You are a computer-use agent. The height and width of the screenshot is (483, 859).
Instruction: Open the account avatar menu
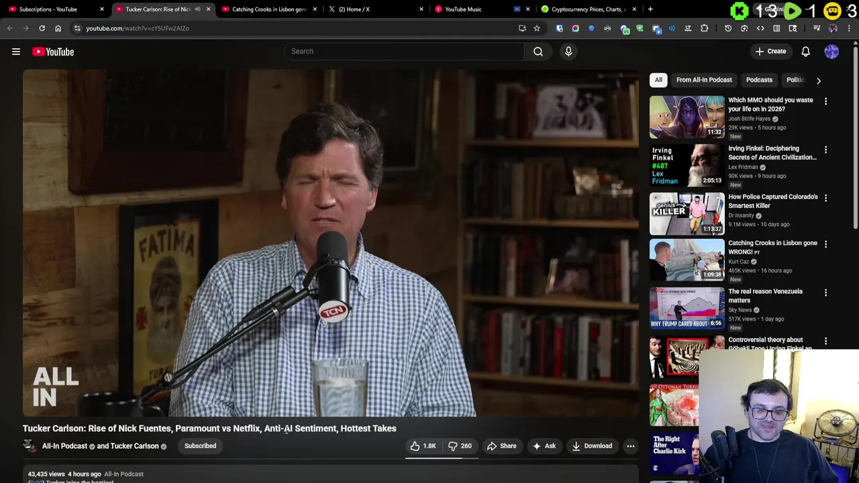tap(831, 52)
